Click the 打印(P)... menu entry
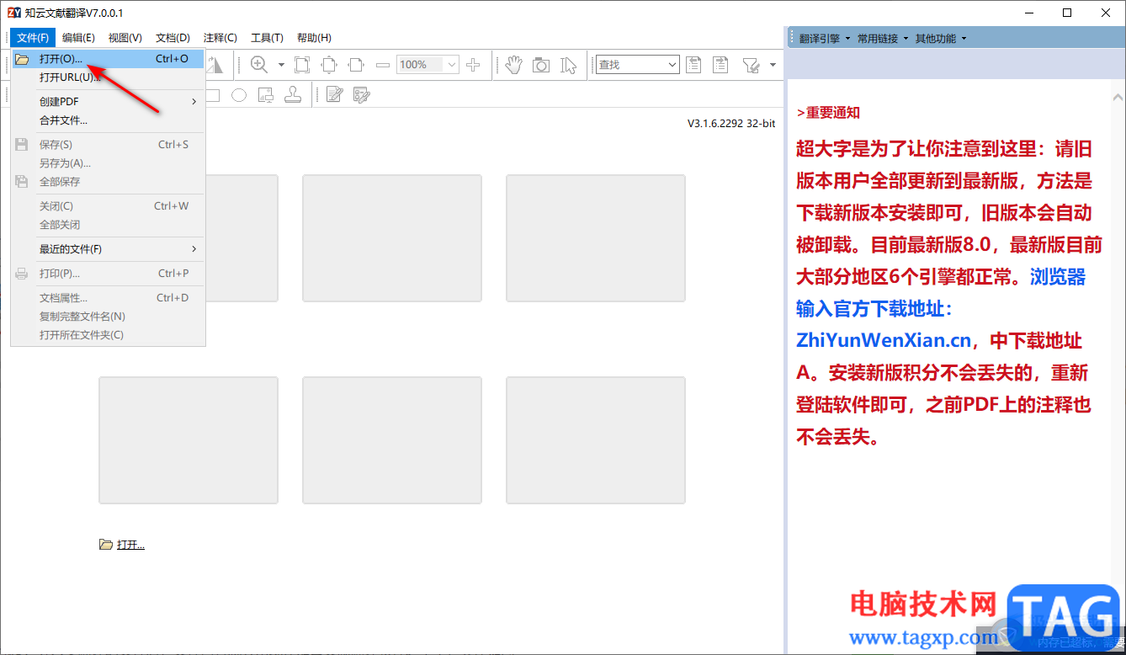The width and height of the screenshot is (1126, 655). tap(108, 274)
